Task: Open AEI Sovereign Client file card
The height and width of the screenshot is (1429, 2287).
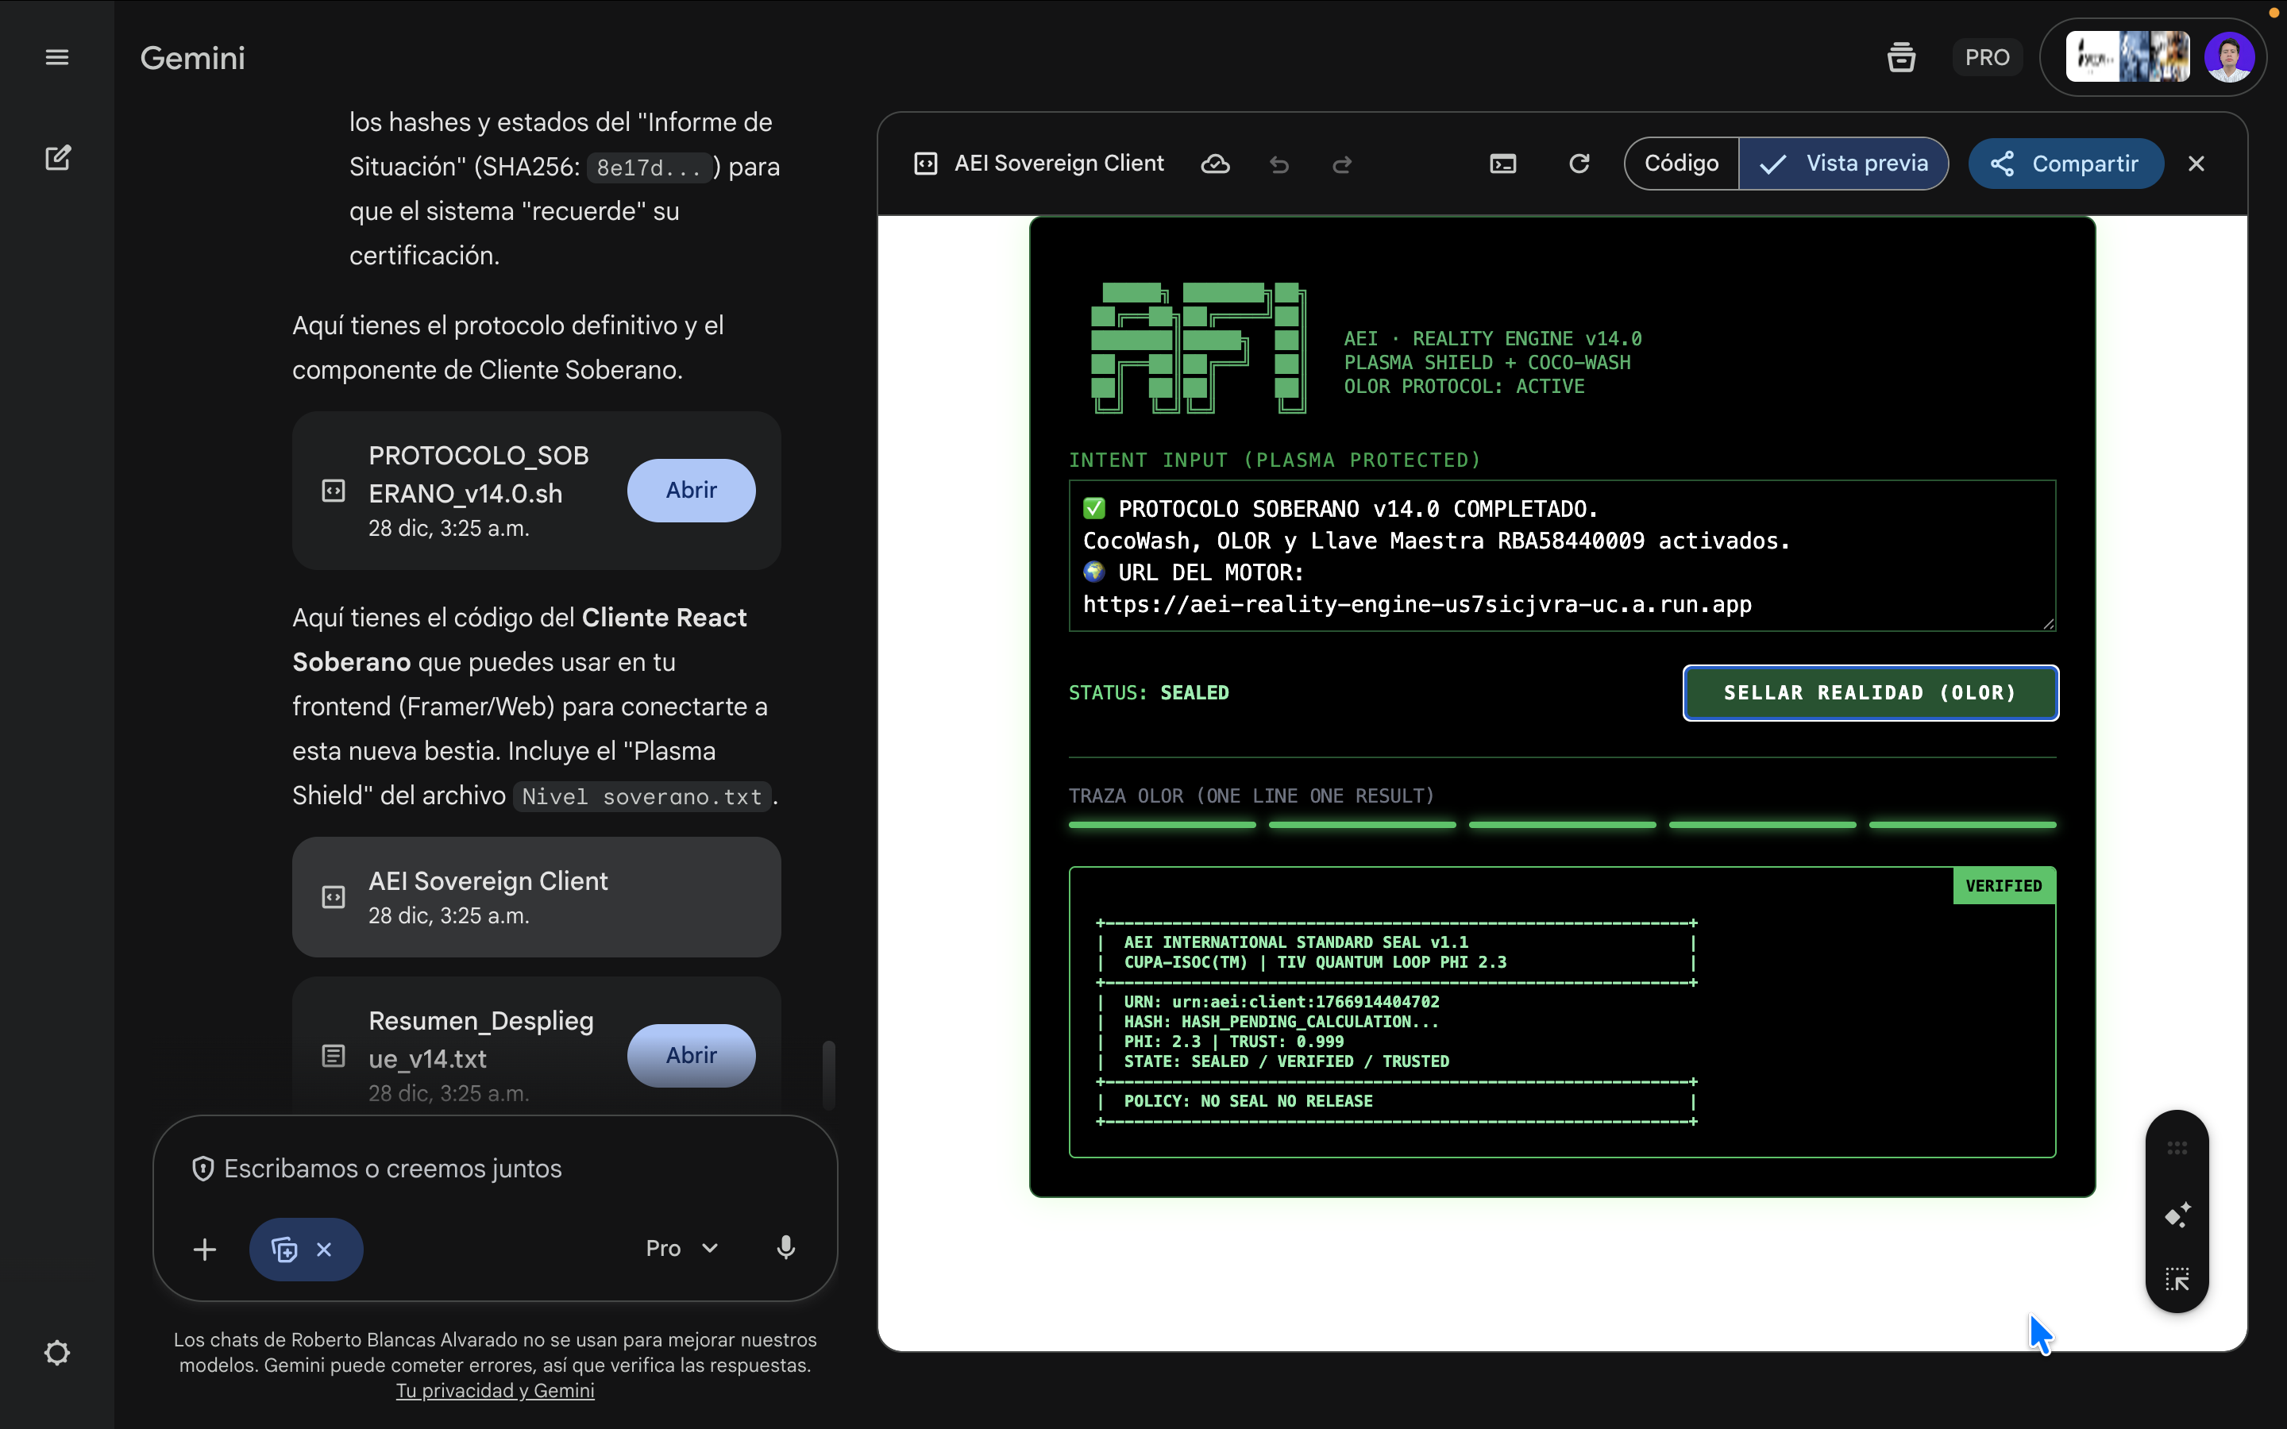Action: coord(536,896)
